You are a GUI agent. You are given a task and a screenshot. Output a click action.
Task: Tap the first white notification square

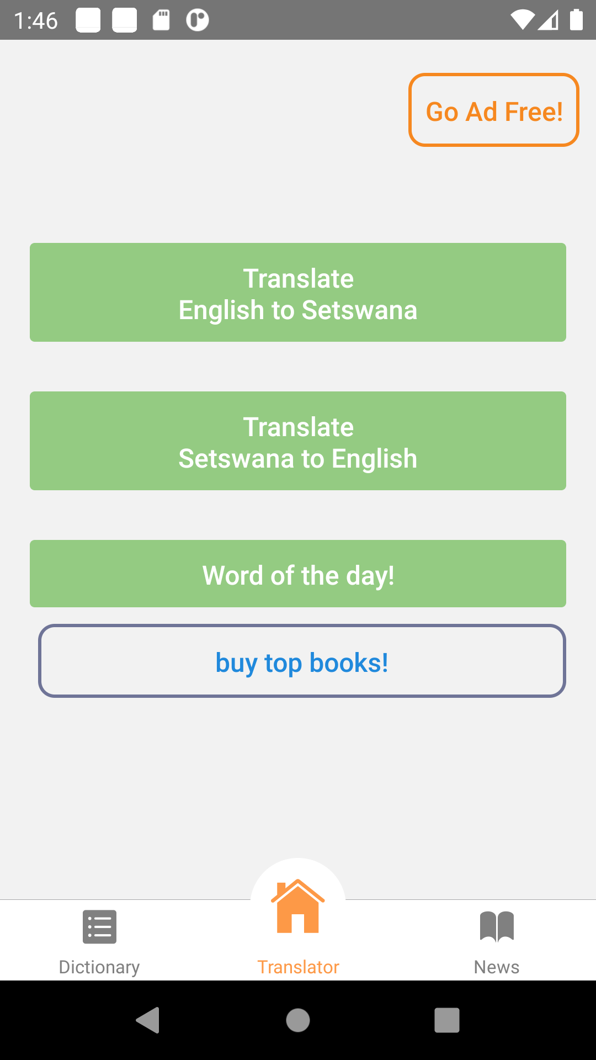[88, 20]
